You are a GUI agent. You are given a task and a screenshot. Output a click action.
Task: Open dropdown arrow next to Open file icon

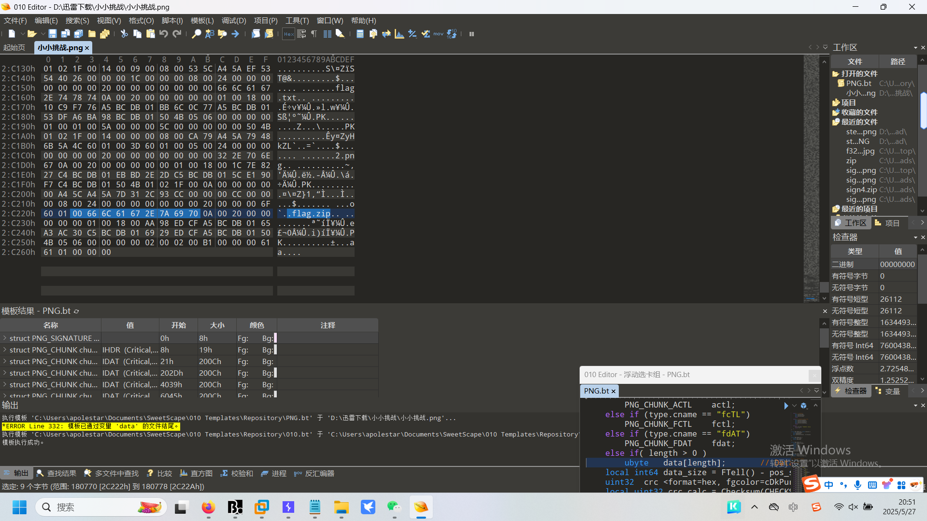(43, 34)
